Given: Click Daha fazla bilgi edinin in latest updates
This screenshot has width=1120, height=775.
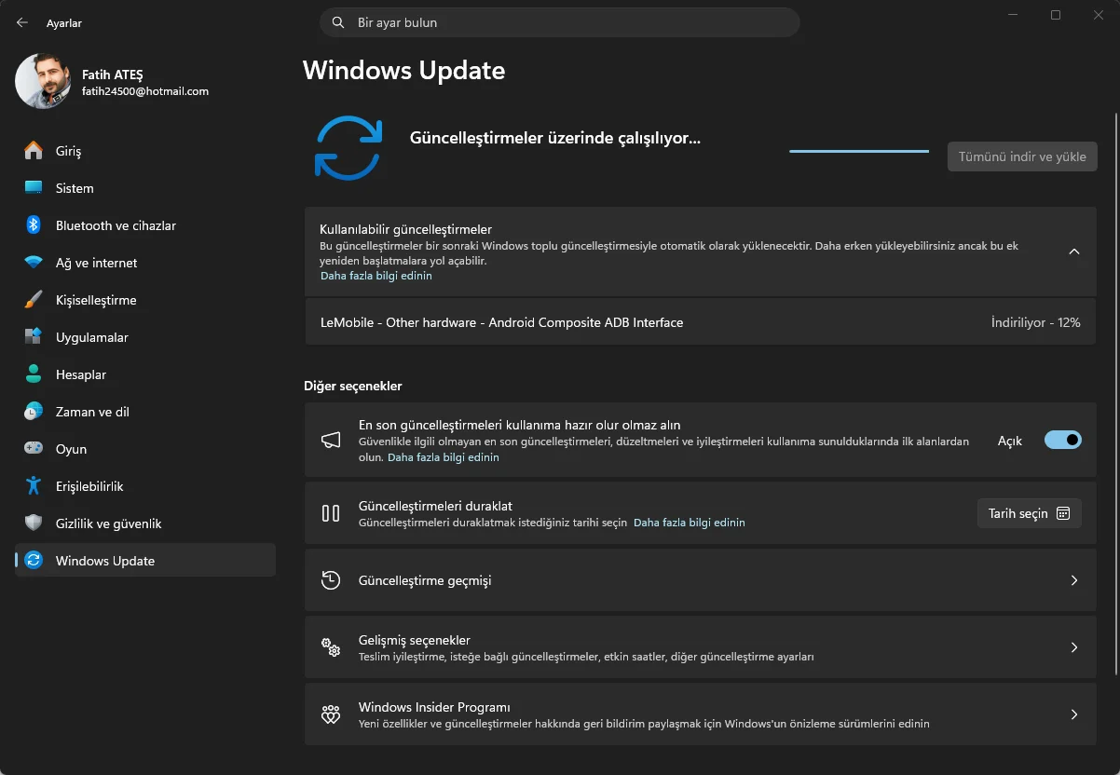Looking at the screenshot, I should (444, 457).
